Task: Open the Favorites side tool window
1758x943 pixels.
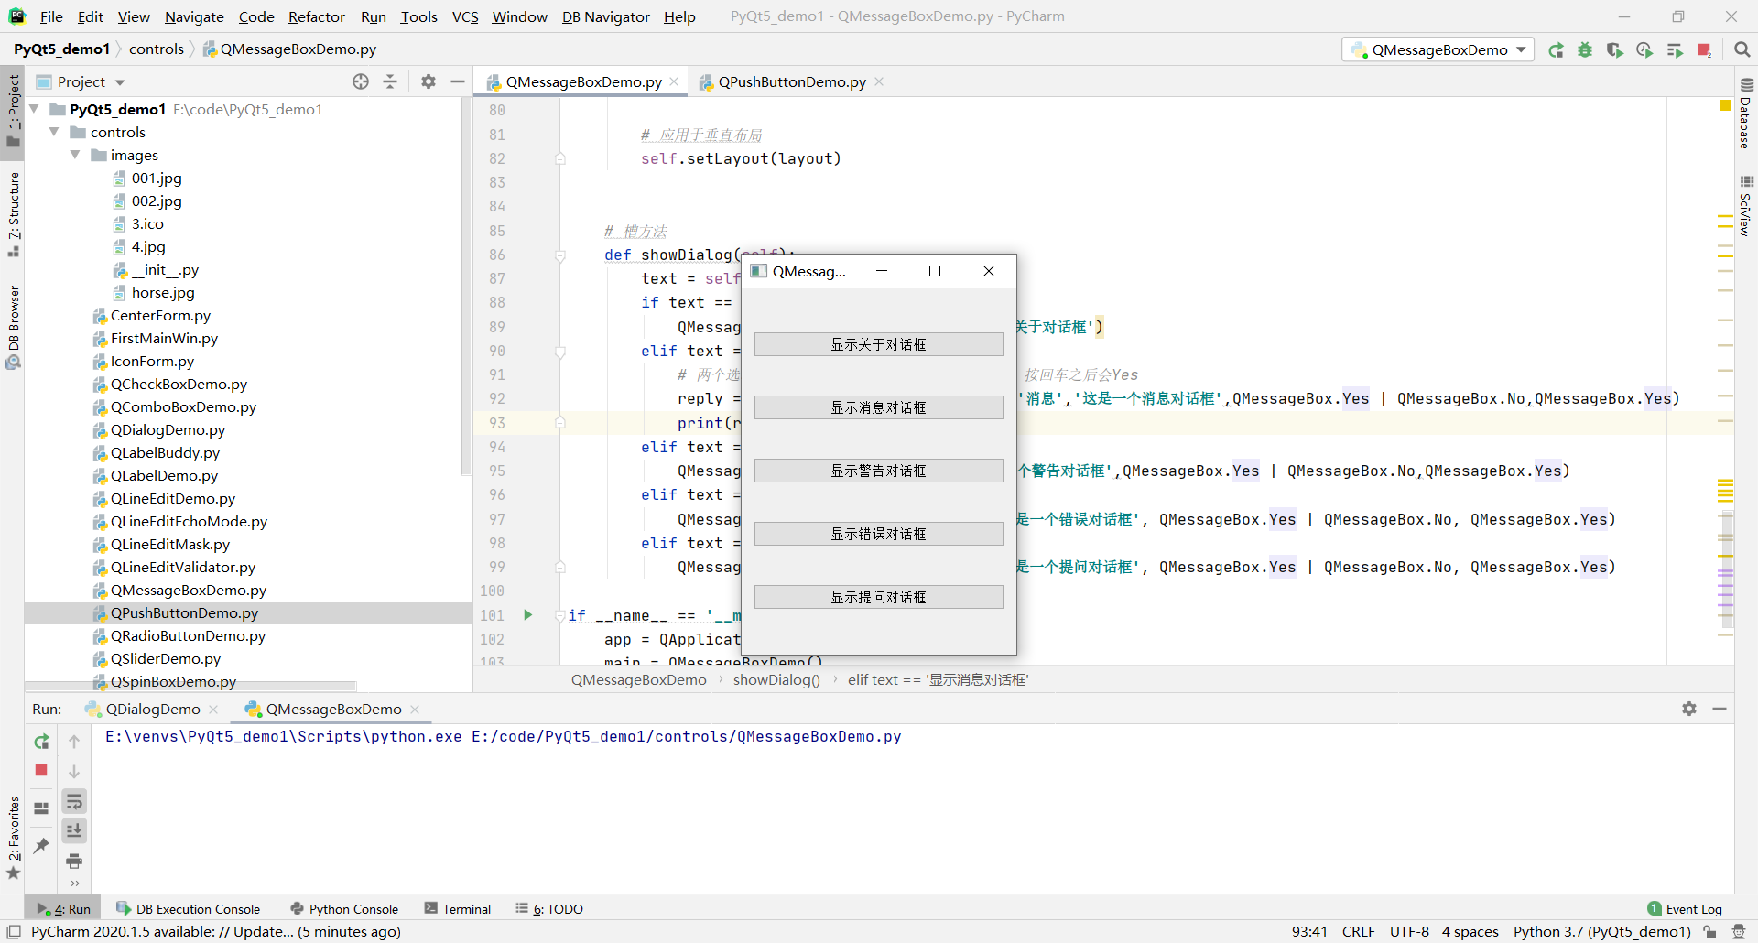Action: (x=13, y=838)
